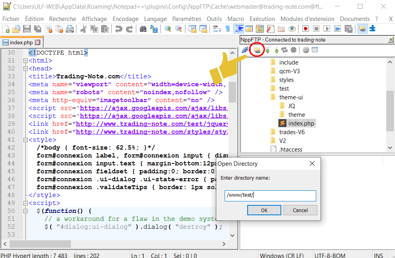Zoom out with the magnifier minus icon
The height and width of the screenshot is (258, 395).
pos(178,29)
